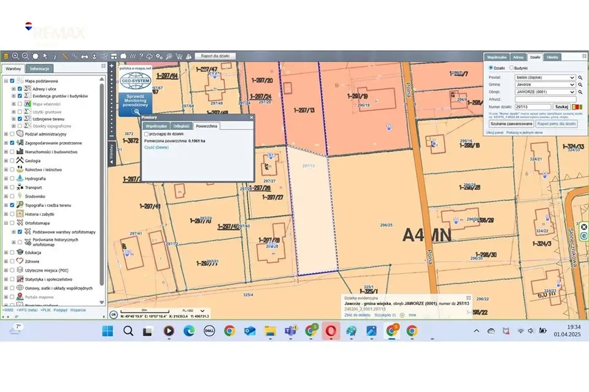The image size is (589, 392).
Task: Check the 'przyciągaj do działek' checkbox
Action: point(147,134)
